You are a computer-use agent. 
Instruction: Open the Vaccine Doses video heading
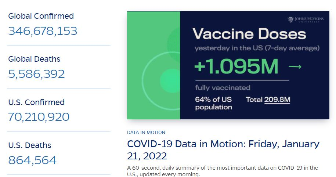click(x=249, y=34)
